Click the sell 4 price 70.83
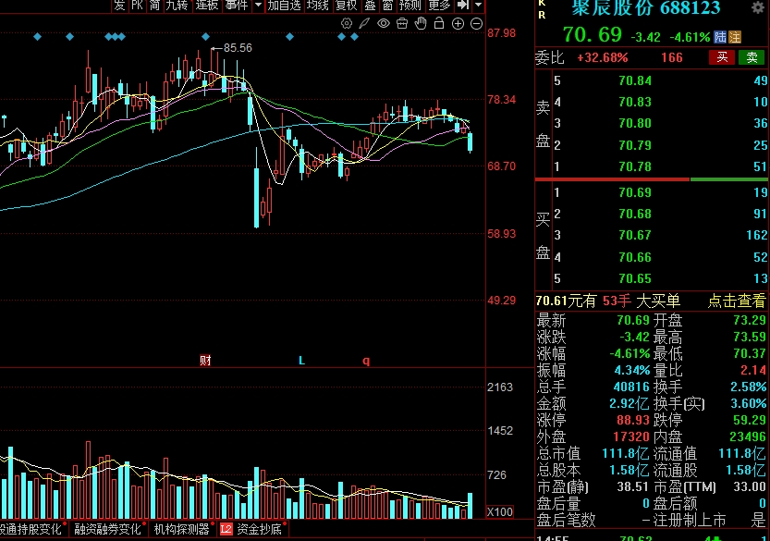The image size is (770, 541). 635,102
